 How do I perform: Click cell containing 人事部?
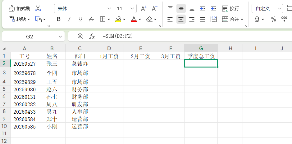coord(80,111)
